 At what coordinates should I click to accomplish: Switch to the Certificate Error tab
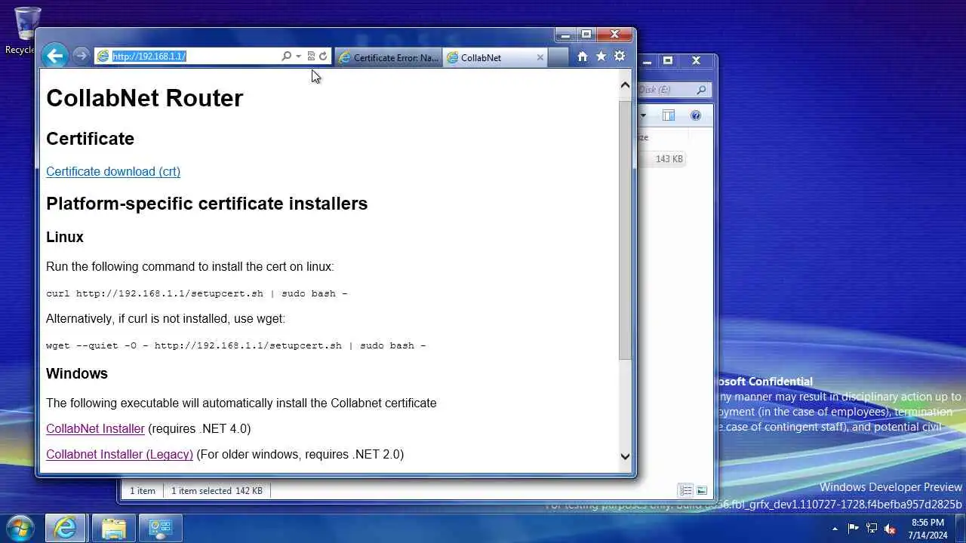point(388,57)
